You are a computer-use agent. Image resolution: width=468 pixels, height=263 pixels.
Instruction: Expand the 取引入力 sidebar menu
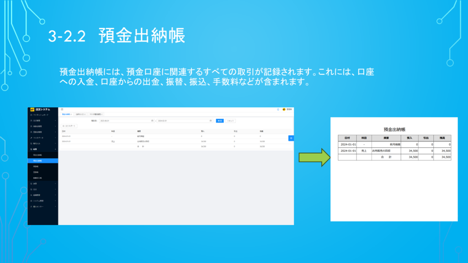coord(43,143)
